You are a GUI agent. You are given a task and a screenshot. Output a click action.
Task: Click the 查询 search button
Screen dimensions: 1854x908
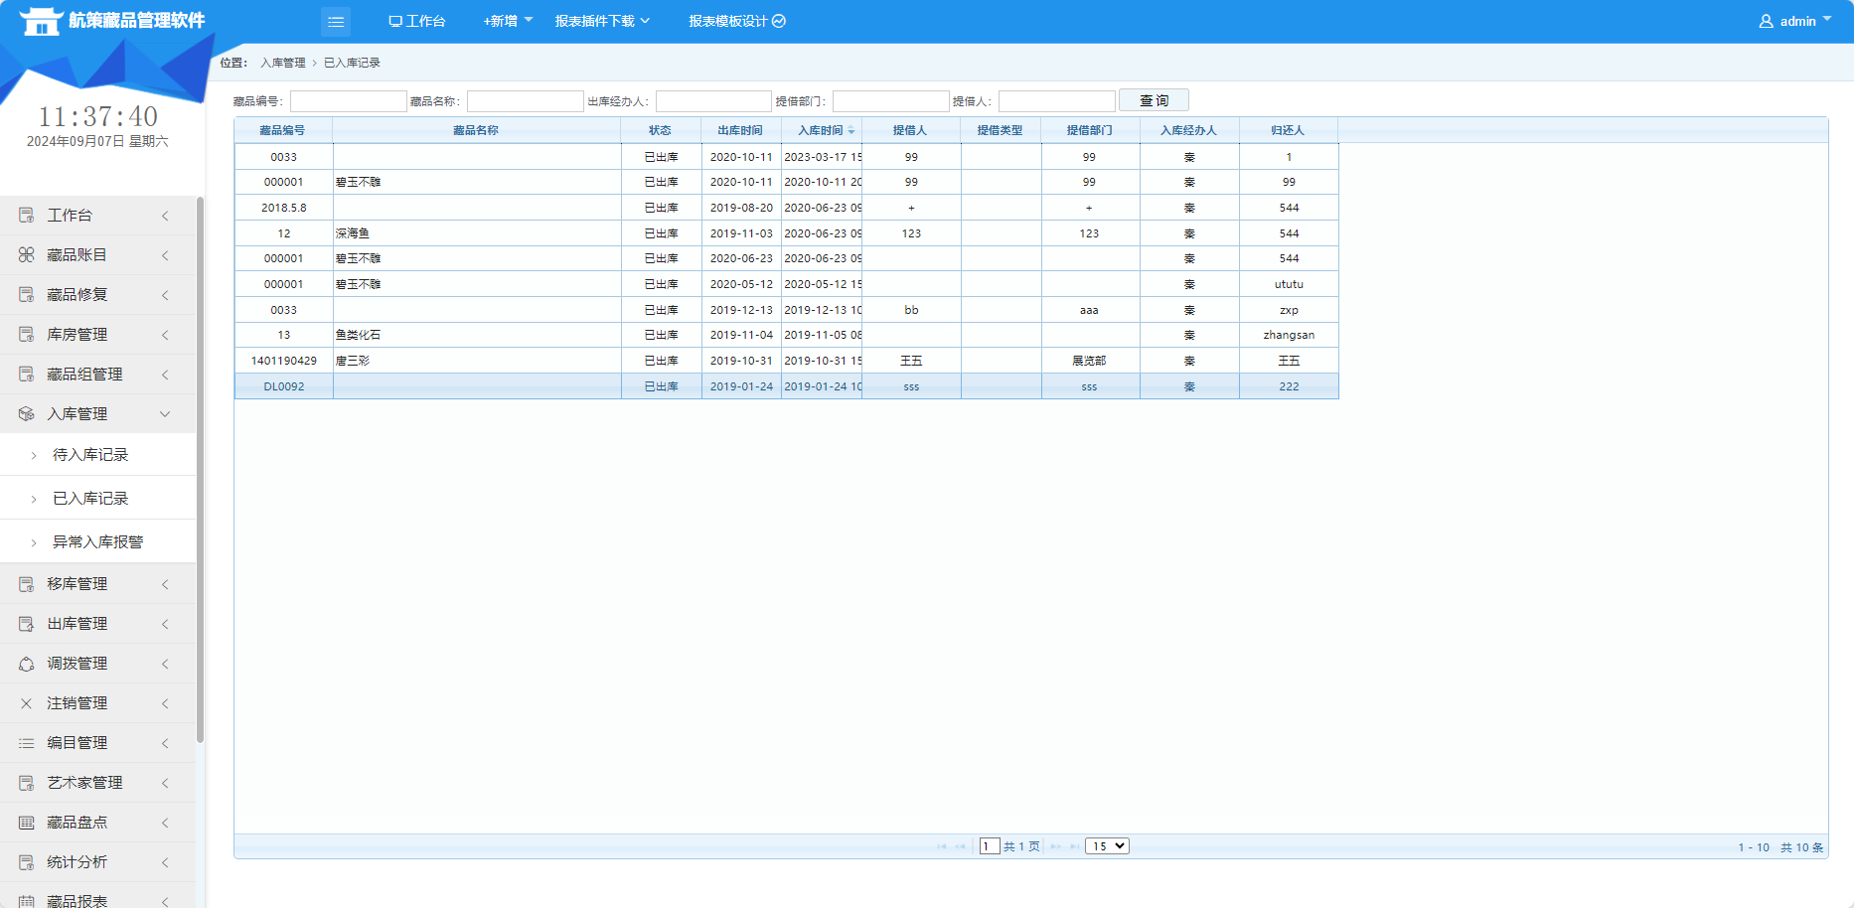1154,100
